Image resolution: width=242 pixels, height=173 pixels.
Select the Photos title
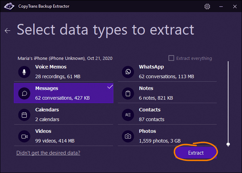click(147, 131)
